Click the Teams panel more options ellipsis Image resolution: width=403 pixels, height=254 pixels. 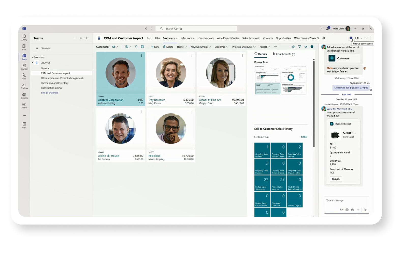click(75, 38)
